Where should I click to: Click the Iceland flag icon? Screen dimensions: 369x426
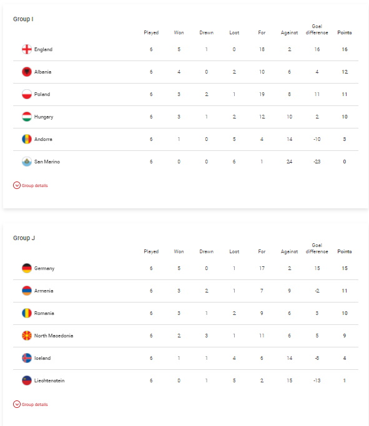(27, 358)
